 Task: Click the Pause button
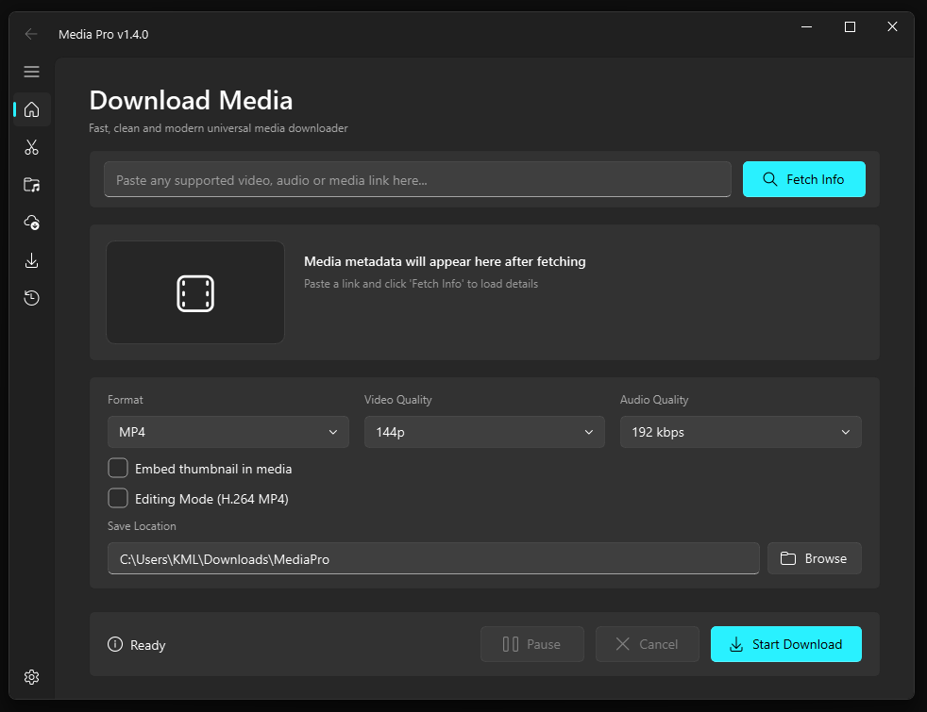point(532,644)
